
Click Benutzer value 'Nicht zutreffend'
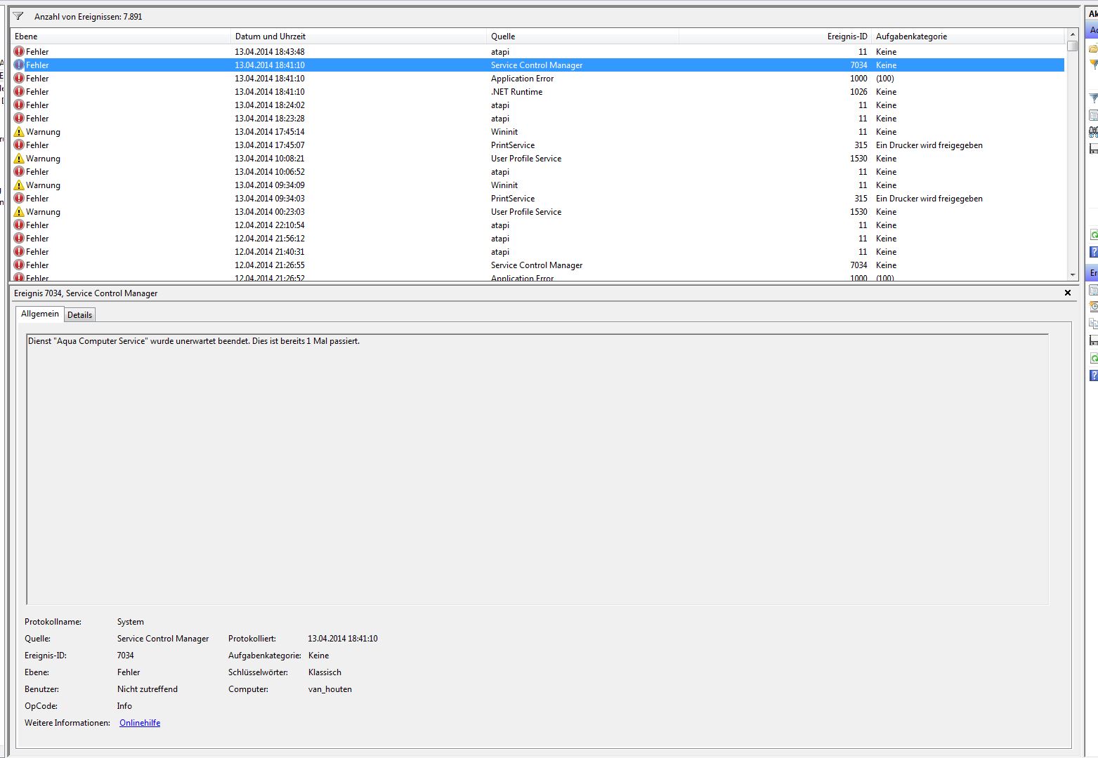coord(148,689)
